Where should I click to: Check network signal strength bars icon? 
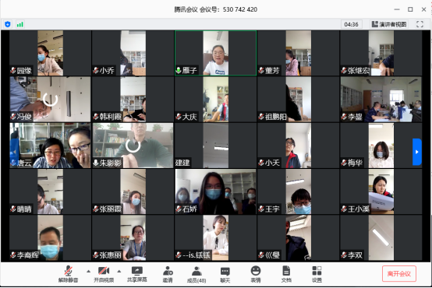click(x=19, y=24)
